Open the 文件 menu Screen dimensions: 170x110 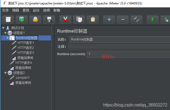6,10
